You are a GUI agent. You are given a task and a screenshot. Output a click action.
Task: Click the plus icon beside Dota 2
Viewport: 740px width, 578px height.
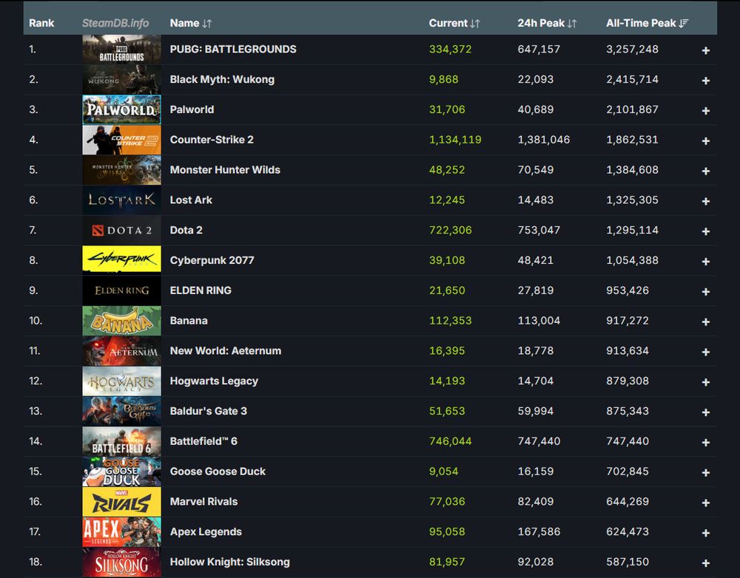tap(705, 231)
